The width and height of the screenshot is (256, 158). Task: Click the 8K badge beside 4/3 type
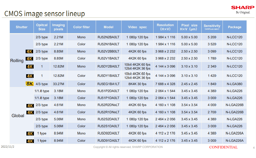tap(30, 84)
